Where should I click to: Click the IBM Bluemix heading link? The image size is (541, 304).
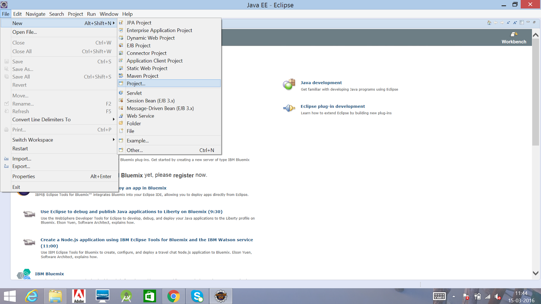[49, 274]
